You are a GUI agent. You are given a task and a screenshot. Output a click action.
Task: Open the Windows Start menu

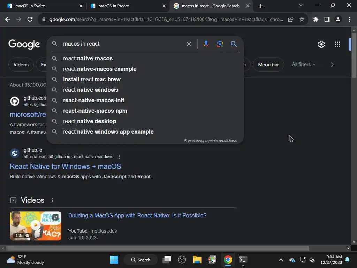114,260
